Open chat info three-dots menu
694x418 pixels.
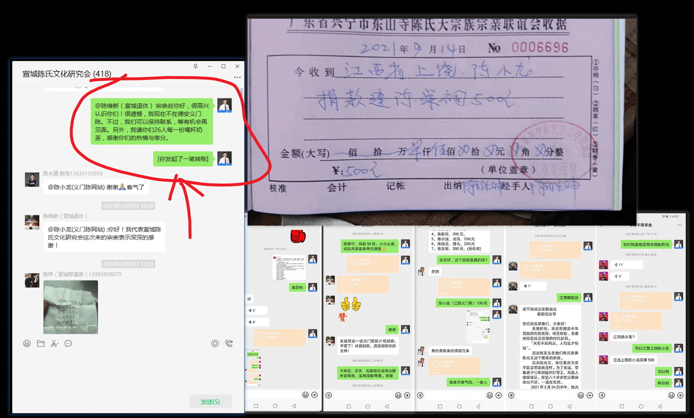click(237, 77)
